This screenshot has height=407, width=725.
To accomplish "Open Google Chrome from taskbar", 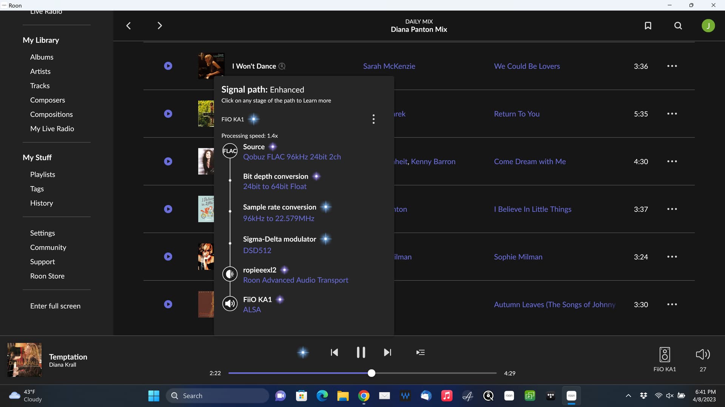I will tap(364, 396).
